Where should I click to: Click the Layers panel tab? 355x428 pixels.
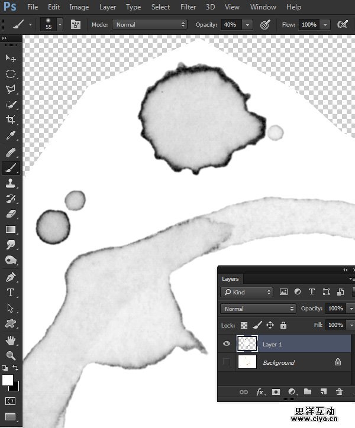point(230,278)
